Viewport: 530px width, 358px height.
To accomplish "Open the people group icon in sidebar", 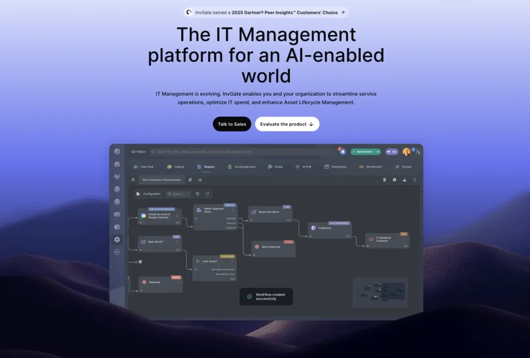I will tap(117, 177).
